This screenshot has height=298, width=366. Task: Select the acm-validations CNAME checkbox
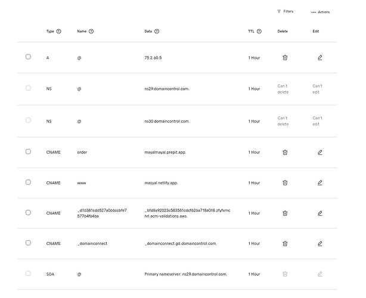(28, 213)
